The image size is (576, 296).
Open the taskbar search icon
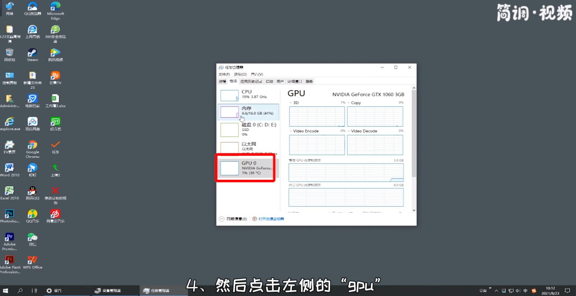(x=20, y=291)
